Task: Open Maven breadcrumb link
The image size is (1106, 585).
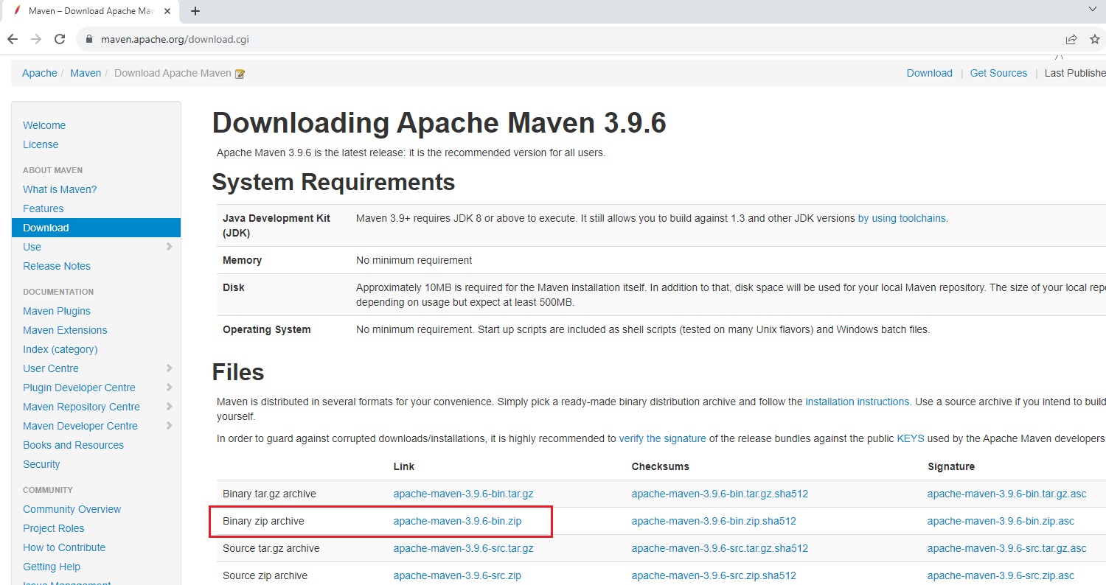Action: [86, 73]
